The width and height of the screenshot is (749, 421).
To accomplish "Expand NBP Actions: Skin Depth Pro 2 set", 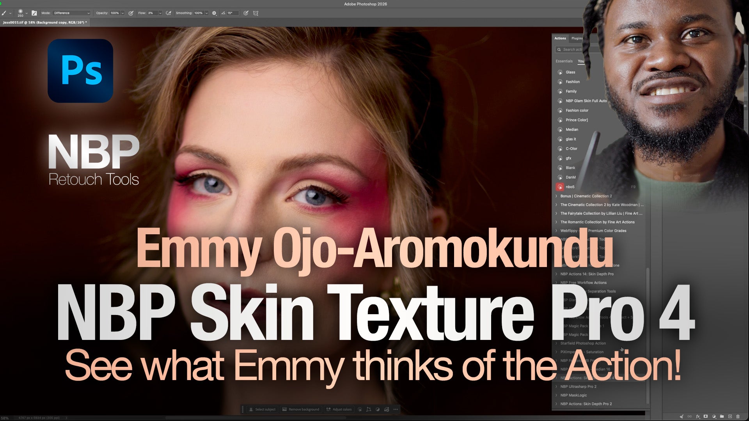I will (556, 404).
